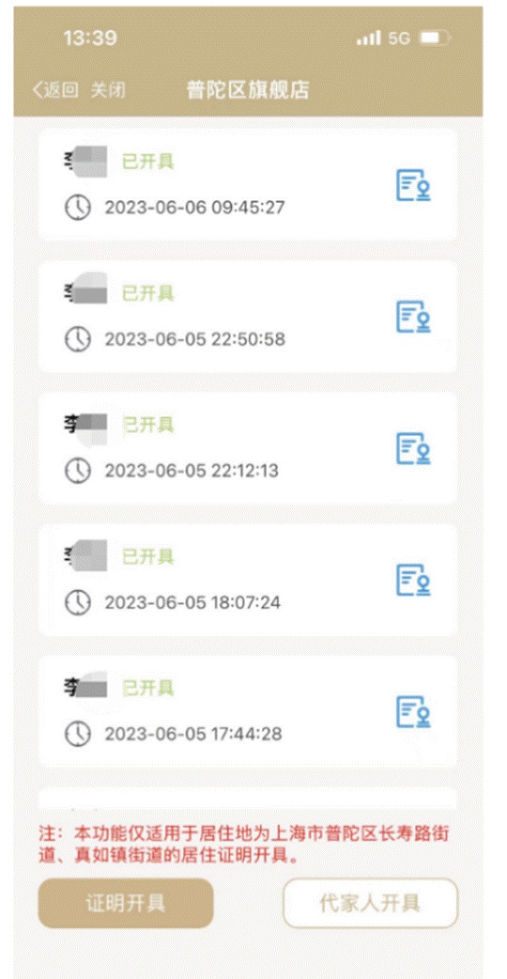
Task: Open certificate icon for 22:12:13 record
Action: click(x=414, y=448)
